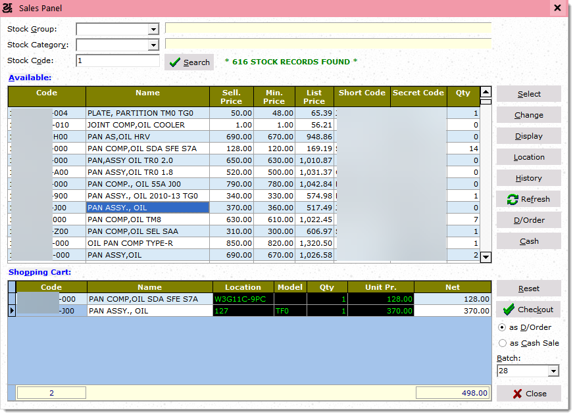
Task: Choose the 'as Cash Sale' radio option
Action: pyautogui.click(x=503, y=343)
